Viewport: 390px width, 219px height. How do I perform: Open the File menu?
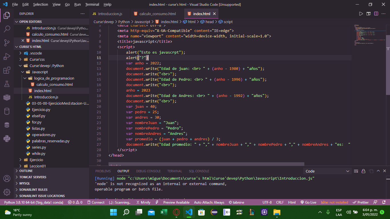tap(15, 5)
